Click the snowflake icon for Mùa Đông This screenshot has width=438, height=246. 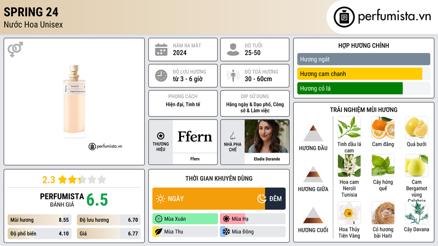(x=226, y=231)
